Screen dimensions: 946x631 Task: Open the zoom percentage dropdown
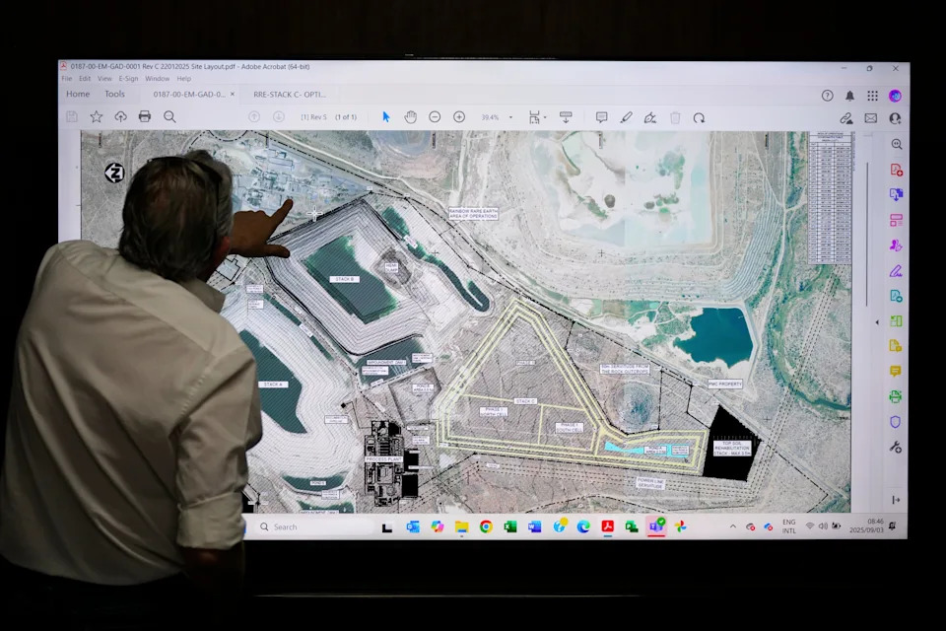[510, 117]
